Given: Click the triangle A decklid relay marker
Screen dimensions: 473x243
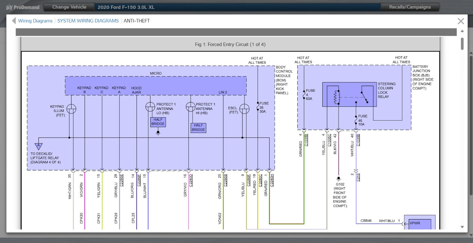Looking at the screenshot, I should point(39,146).
